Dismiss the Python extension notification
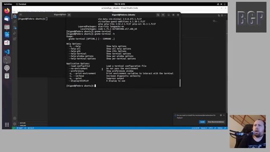The height and width of the screenshot is (152, 270). pos(224,115)
